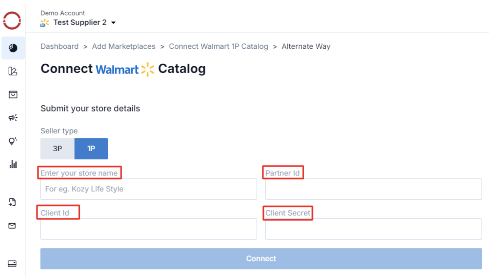Open the envelope mail icon
Image resolution: width=489 pixels, height=276 pixels.
(x=12, y=226)
